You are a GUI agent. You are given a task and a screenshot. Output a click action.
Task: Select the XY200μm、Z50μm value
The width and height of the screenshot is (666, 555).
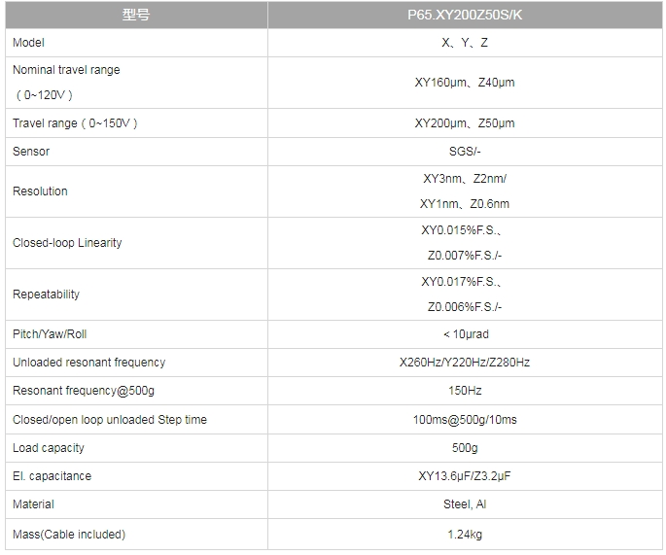(465, 123)
